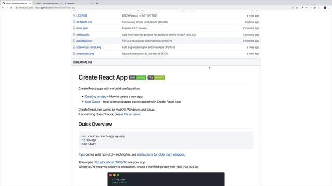Open commit 'Add svg rendering for error example'
Image resolution: width=332 pixels, height=186 pixels.
148,47
